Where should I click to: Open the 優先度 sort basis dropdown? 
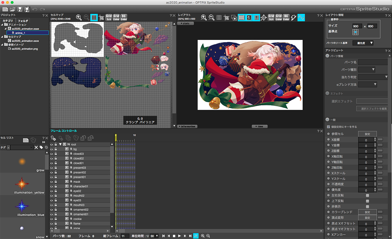[x=363, y=43]
